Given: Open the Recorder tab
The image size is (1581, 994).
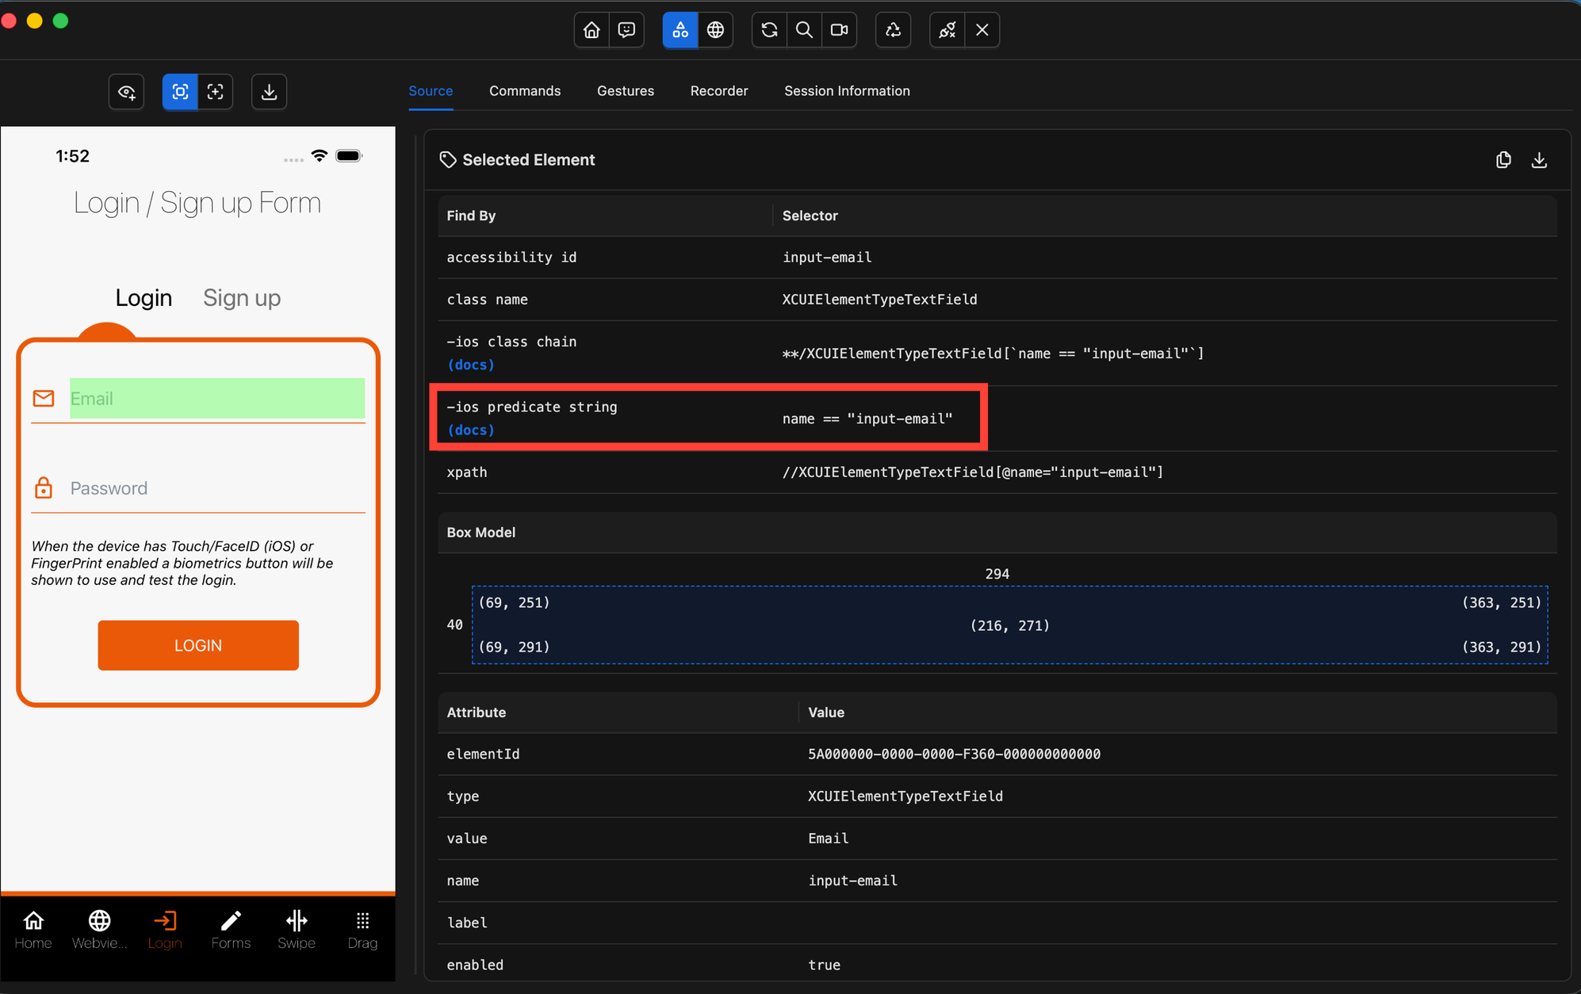Looking at the screenshot, I should [x=718, y=91].
